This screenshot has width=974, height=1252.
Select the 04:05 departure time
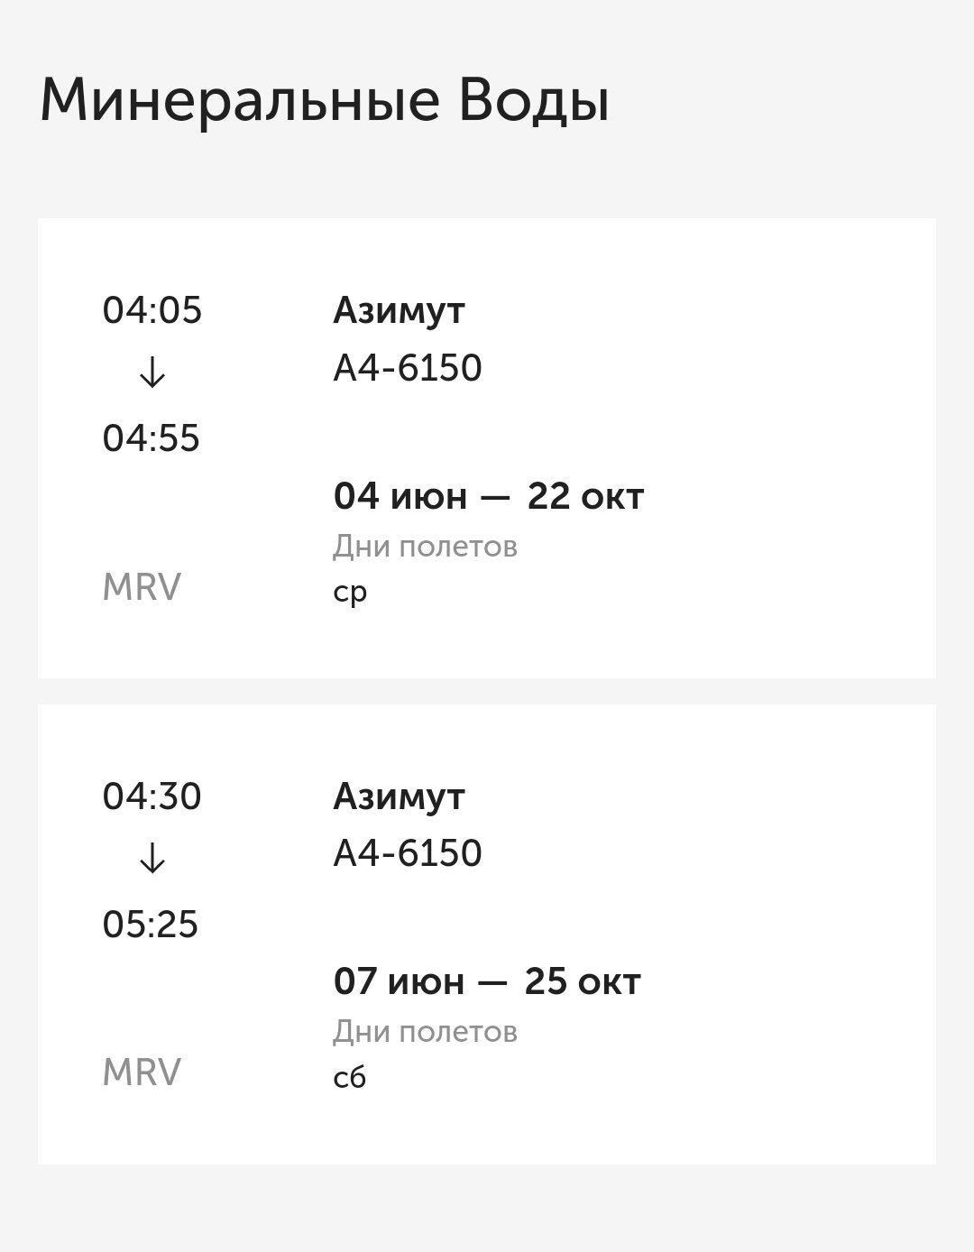coord(152,310)
